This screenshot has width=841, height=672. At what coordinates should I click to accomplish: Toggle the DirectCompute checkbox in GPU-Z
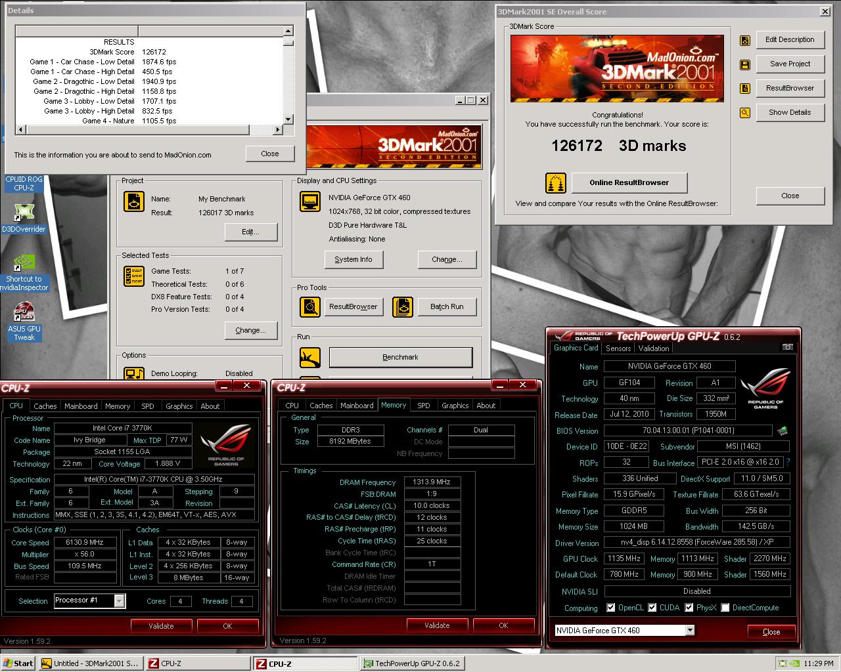pos(725,608)
